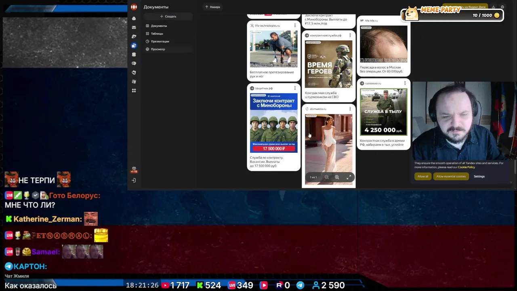Click the logout arrow icon in sidebar
The height and width of the screenshot is (291, 517).
coord(134,180)
